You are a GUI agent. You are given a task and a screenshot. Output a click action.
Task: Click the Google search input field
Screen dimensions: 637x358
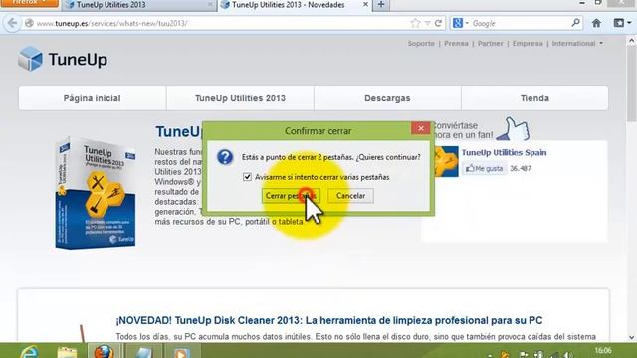pos(521,23)
